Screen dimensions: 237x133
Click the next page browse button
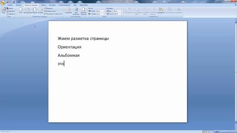[x=236, y=129]
